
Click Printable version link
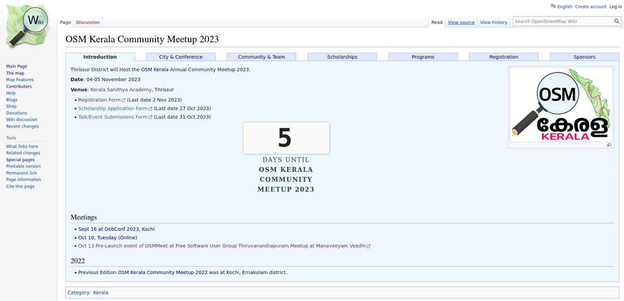coord(23,166)
